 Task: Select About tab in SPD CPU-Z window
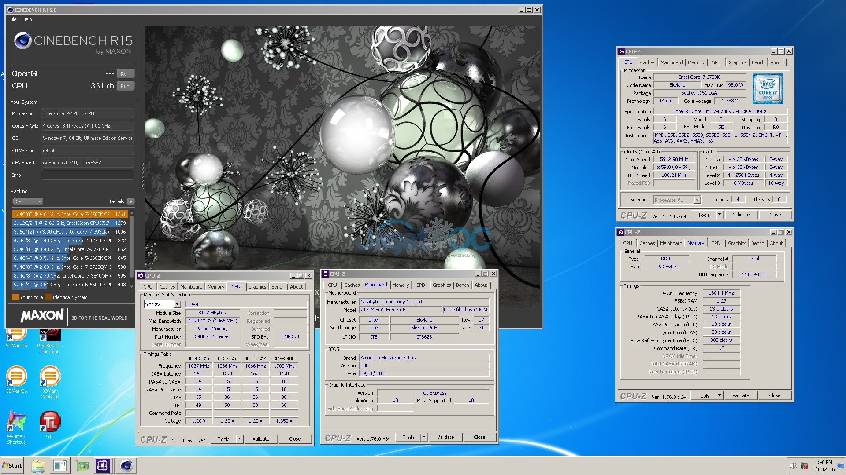pos(296,287)
